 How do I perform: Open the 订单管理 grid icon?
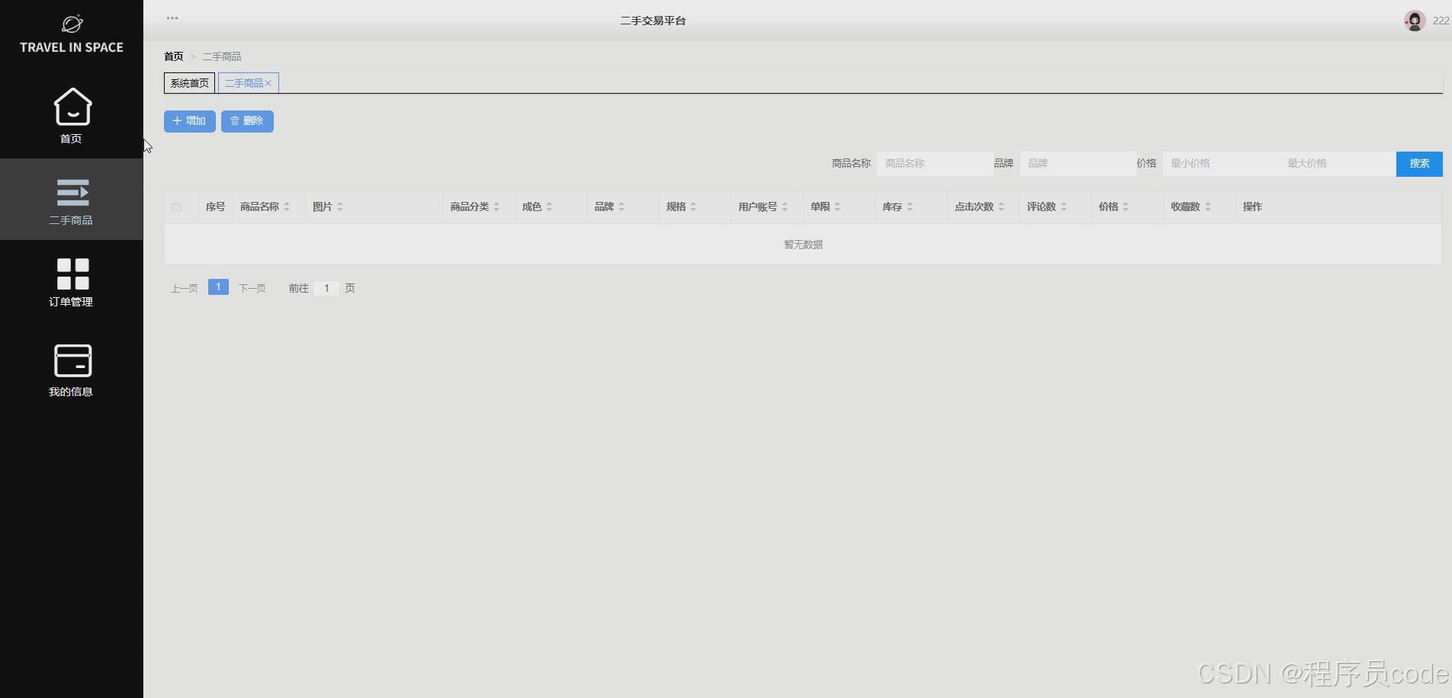pos(72,274)
